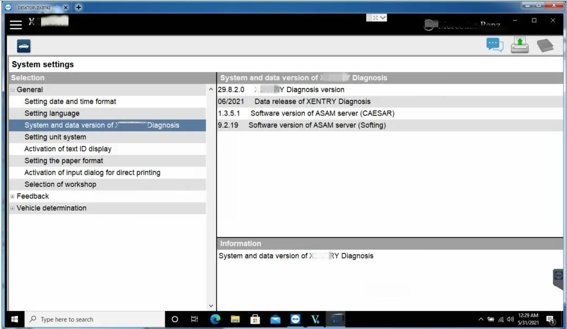This screenshot has width=567, height=329.
Task: Close the inner diagnosis application window
Action: (x=553, y=21)
